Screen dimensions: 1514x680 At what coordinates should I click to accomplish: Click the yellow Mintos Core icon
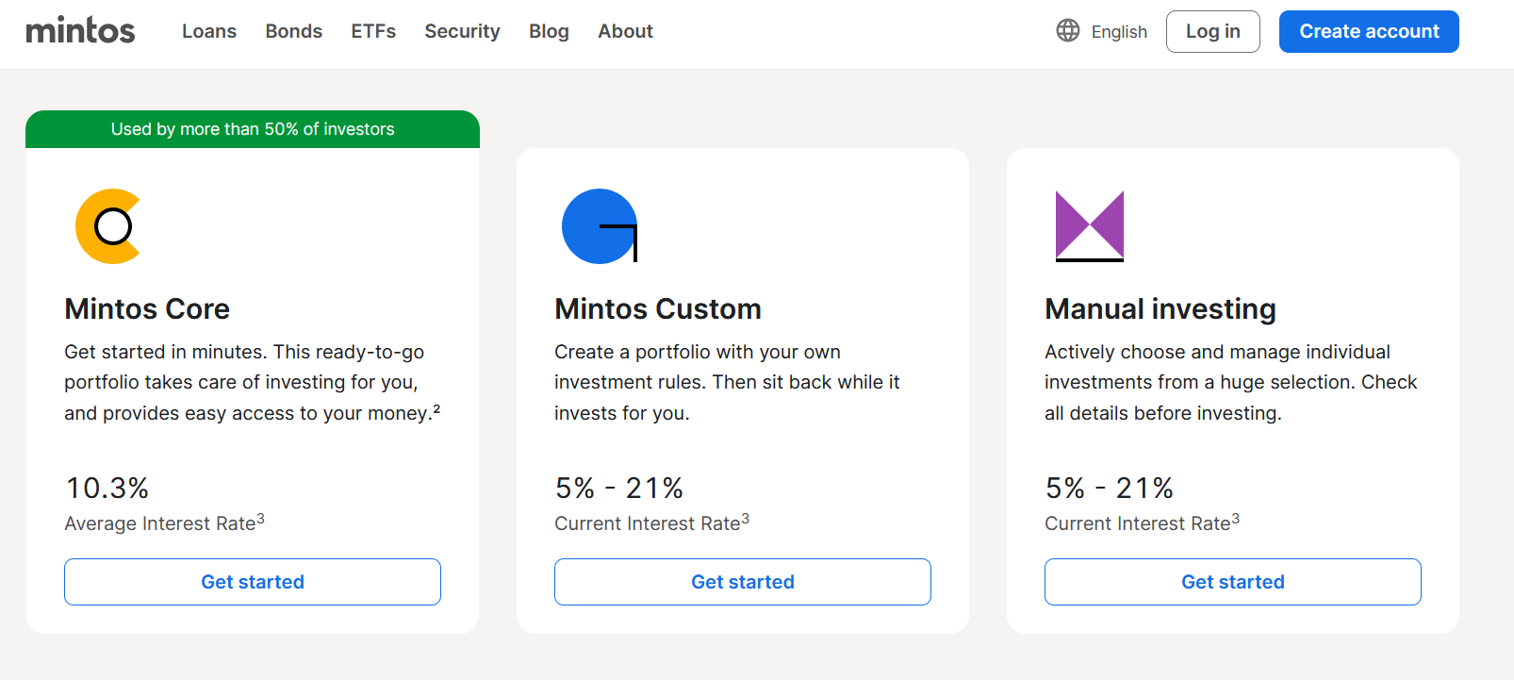coord(108,226)
